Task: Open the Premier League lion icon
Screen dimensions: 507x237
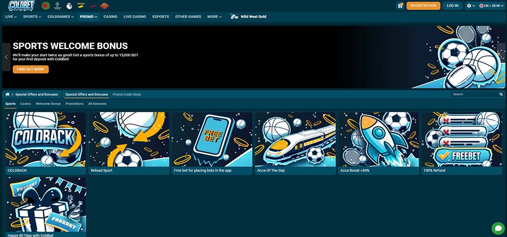Action: [69, 5]
